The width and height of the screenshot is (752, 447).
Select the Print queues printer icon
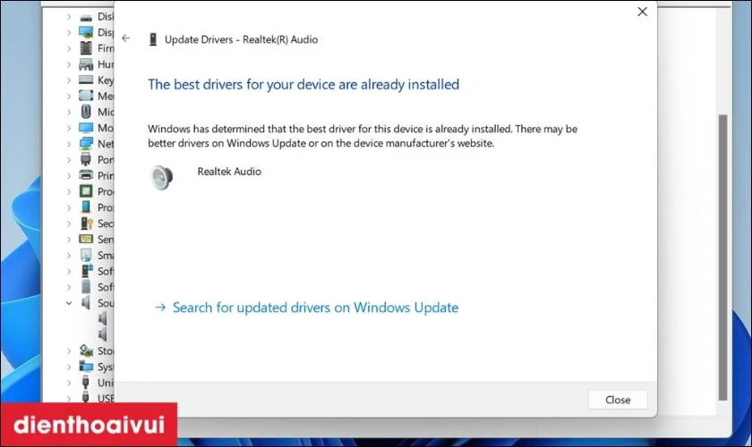(x=86, y=175)
